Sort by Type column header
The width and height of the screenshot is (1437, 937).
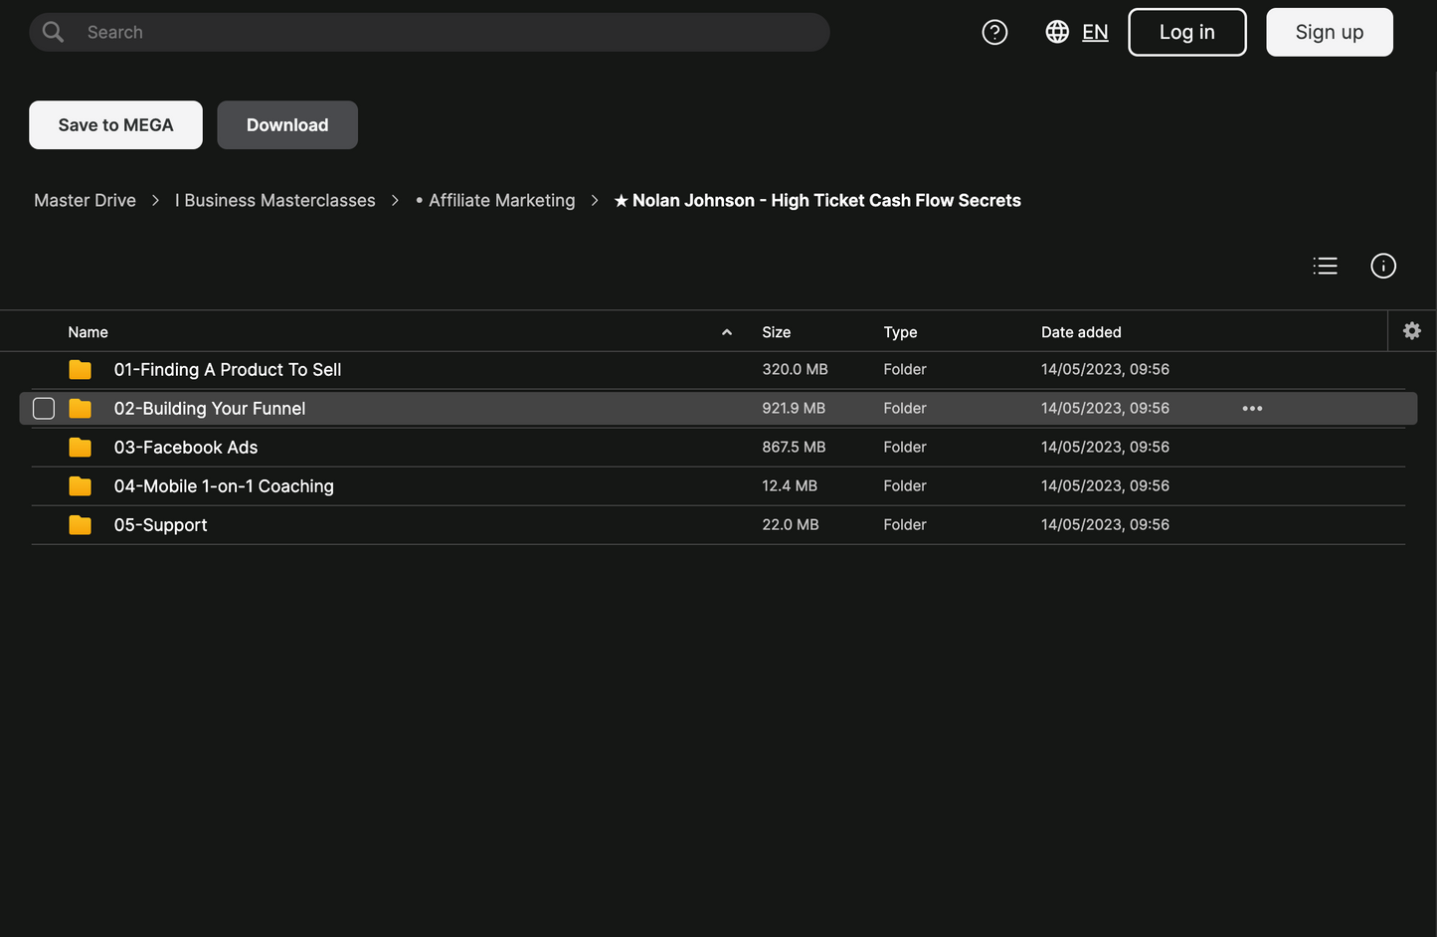[900, 332]
